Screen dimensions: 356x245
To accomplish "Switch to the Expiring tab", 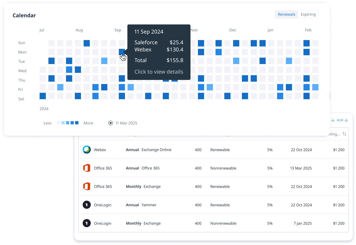I will [x=308, y=14].
